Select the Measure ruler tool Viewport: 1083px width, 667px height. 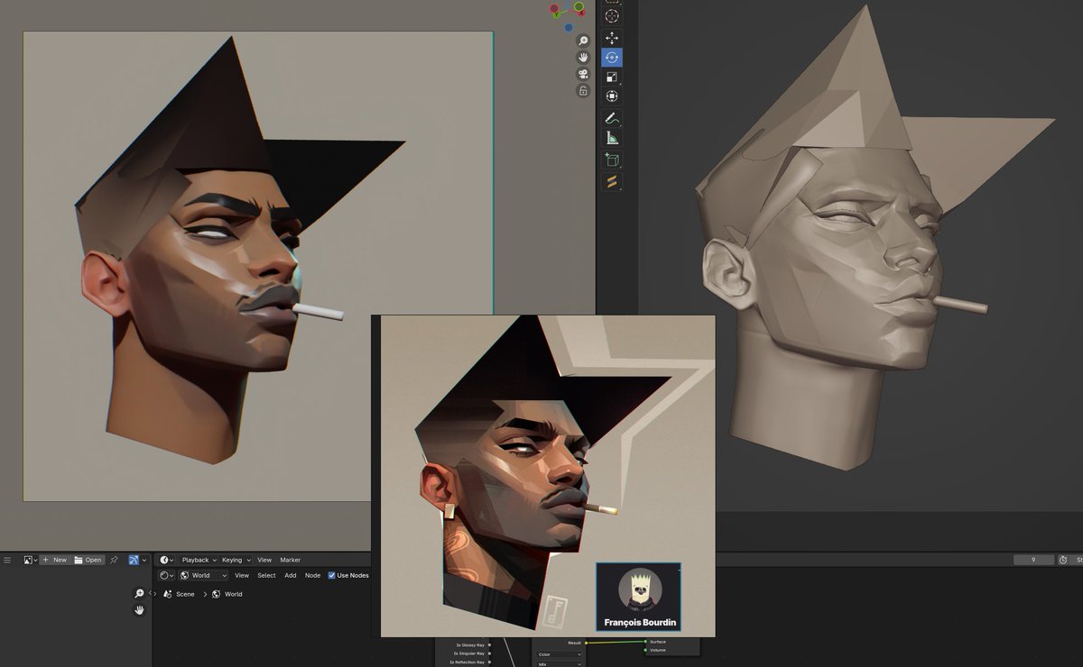pos(612,138)
